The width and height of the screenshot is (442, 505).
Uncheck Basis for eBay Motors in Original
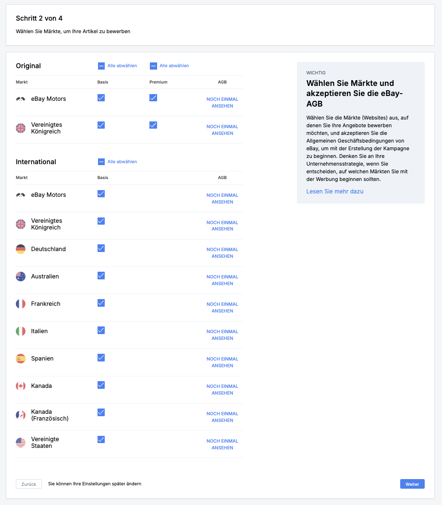(101, 97)
